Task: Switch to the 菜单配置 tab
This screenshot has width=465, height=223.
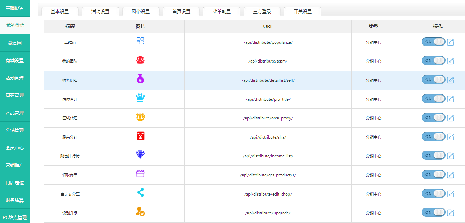Action: [x=222, y=11]
